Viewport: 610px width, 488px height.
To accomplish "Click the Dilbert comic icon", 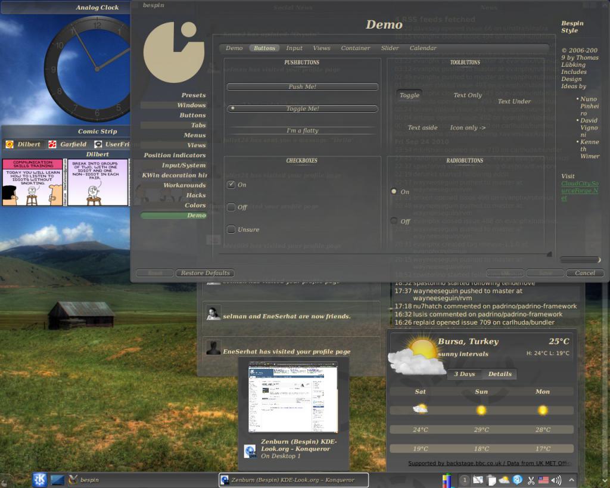I will (10, 144).
